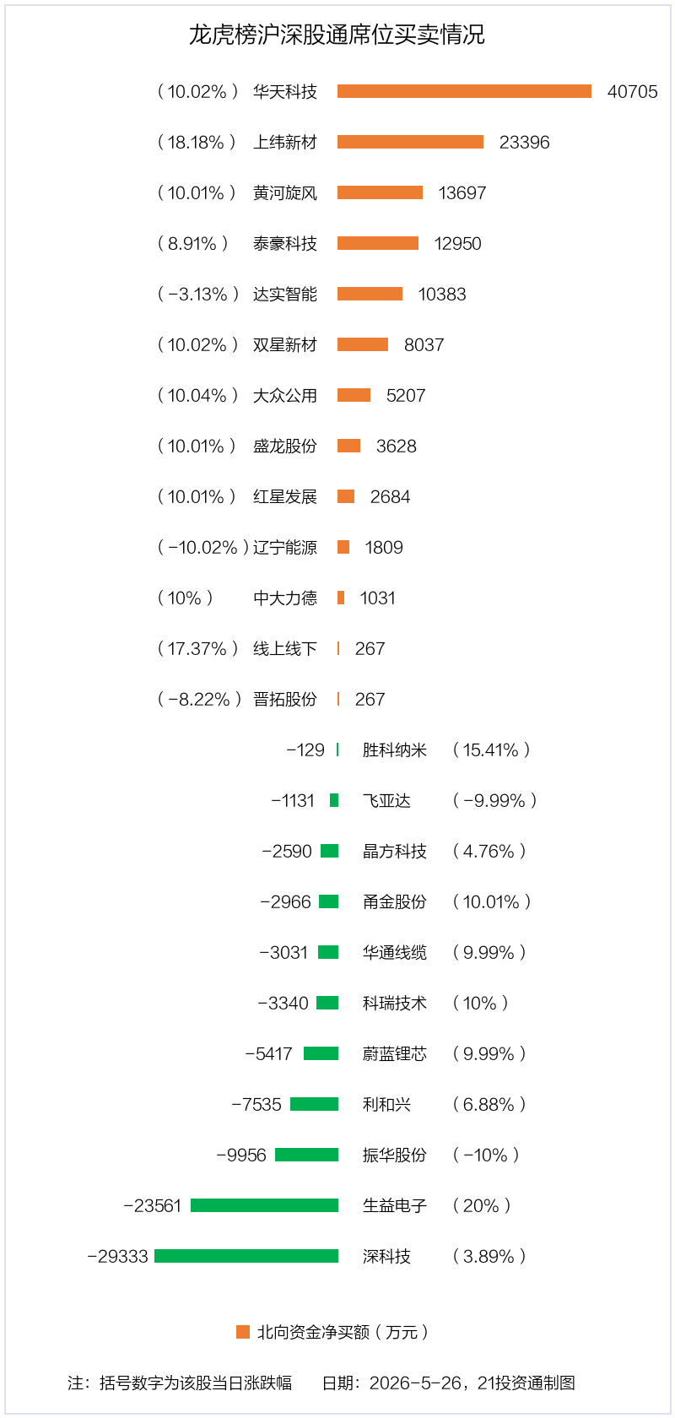This screenshot has width=675, height=1418.
Task: Select the 华天科技 orange bar
Action: 464,91
